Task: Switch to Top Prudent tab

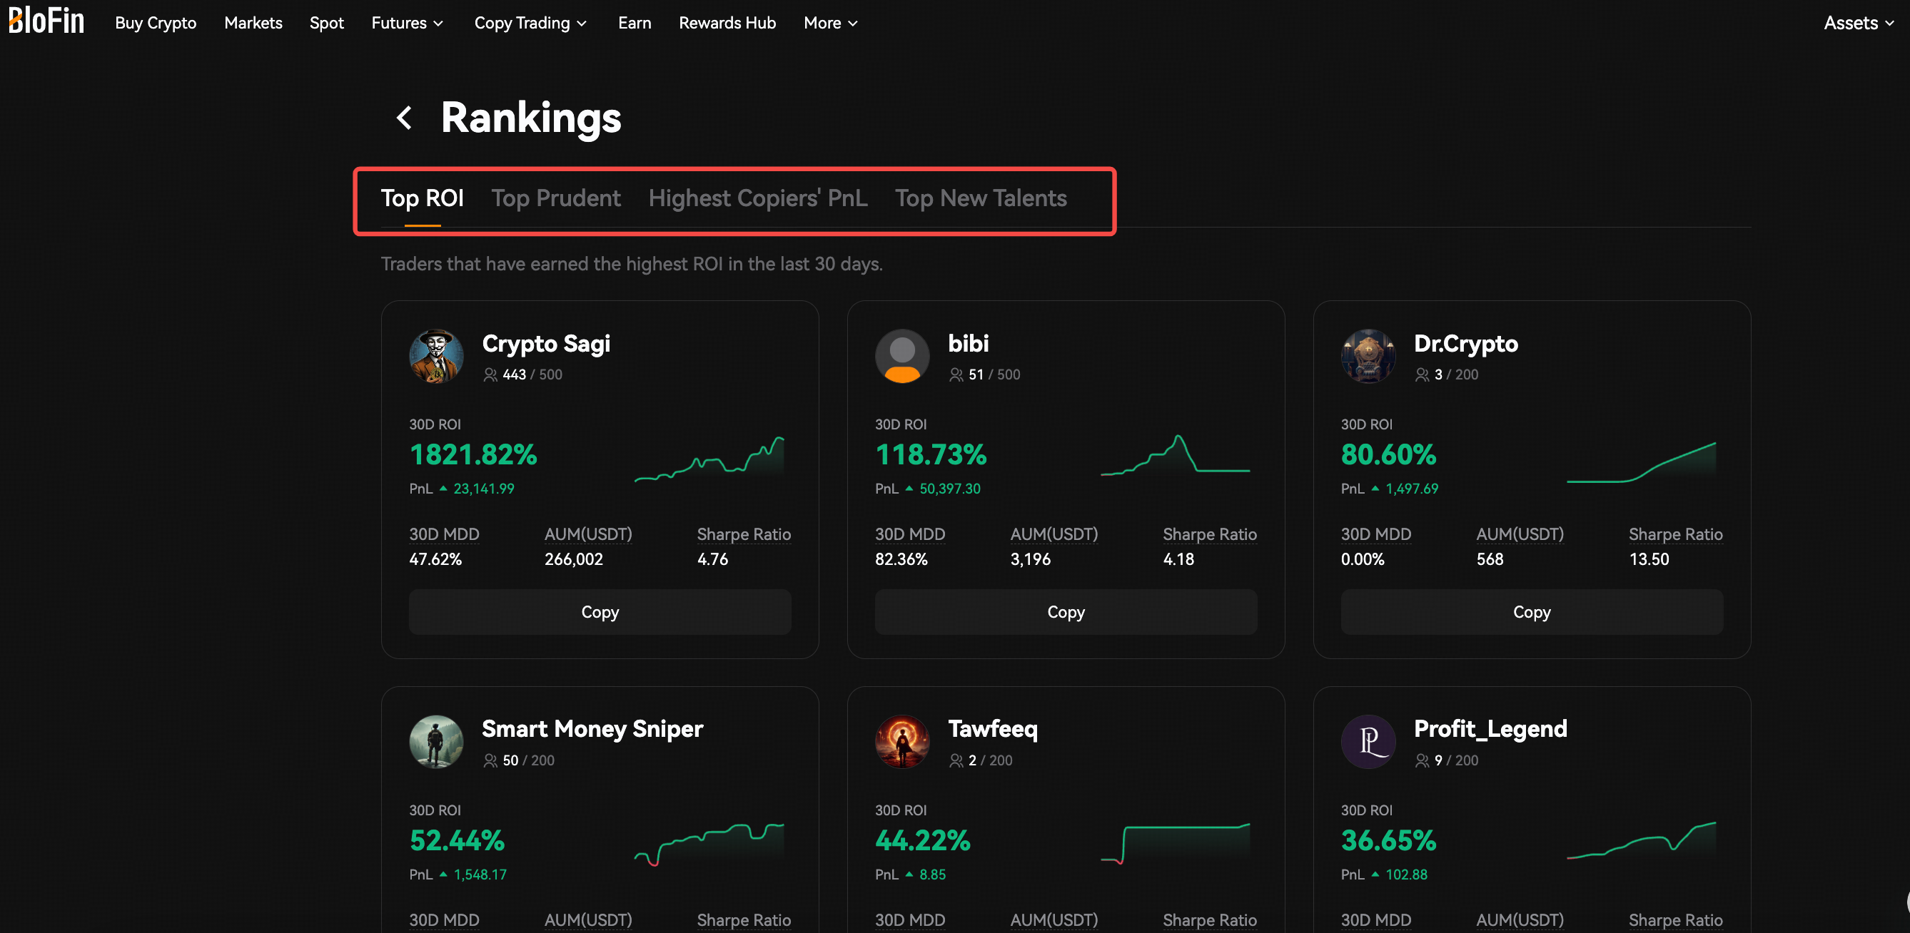Action: point(556,198)
